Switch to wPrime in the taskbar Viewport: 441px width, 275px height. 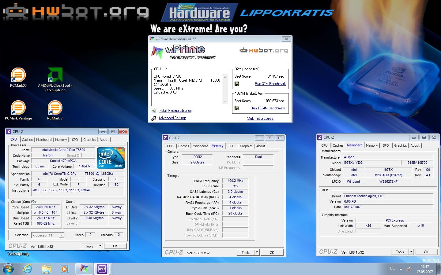coord(84,269)
